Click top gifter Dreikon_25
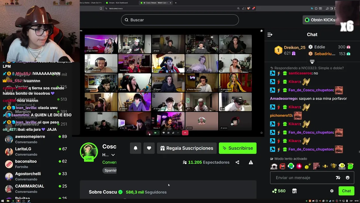This screenshot has height=203, width=360. [294, 47]
